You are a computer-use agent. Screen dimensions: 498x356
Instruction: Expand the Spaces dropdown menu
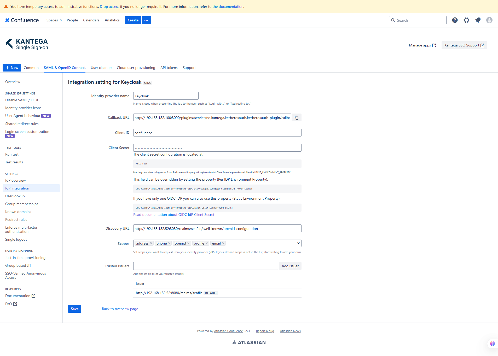point(54,20)
